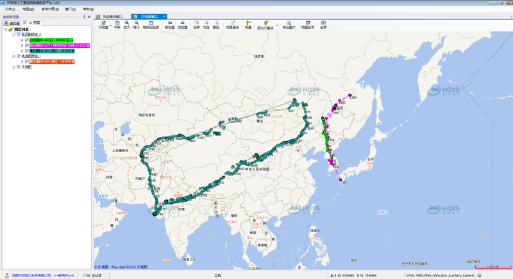
Task: Click the 全屏 fullscreen button
Action: (x=323, y=25)
